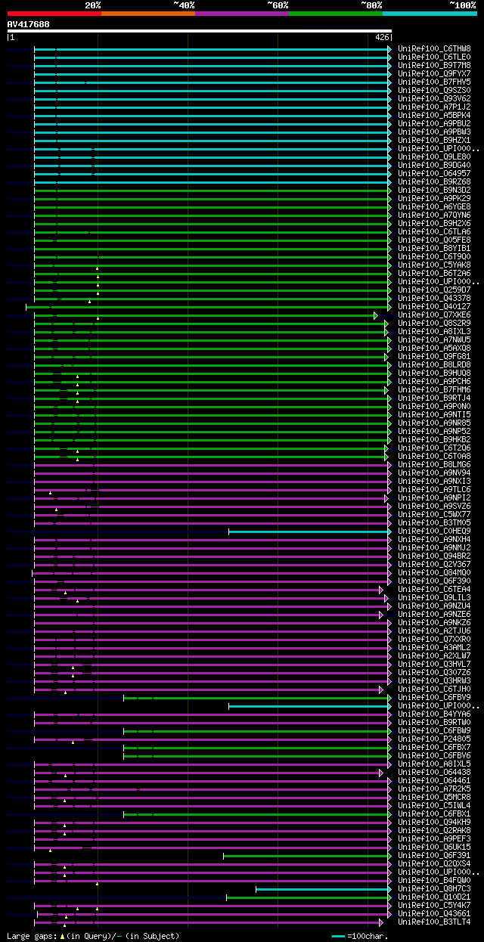Select label UniRef100_B9DG40
This screenshot has height=942, width=484.
point(434,166)
